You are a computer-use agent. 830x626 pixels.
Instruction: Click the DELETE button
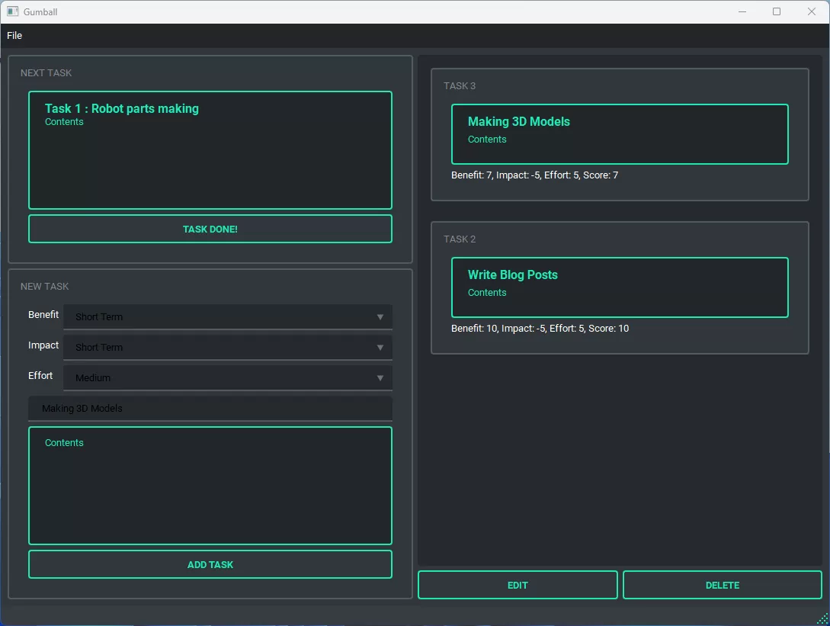[722, 586]
